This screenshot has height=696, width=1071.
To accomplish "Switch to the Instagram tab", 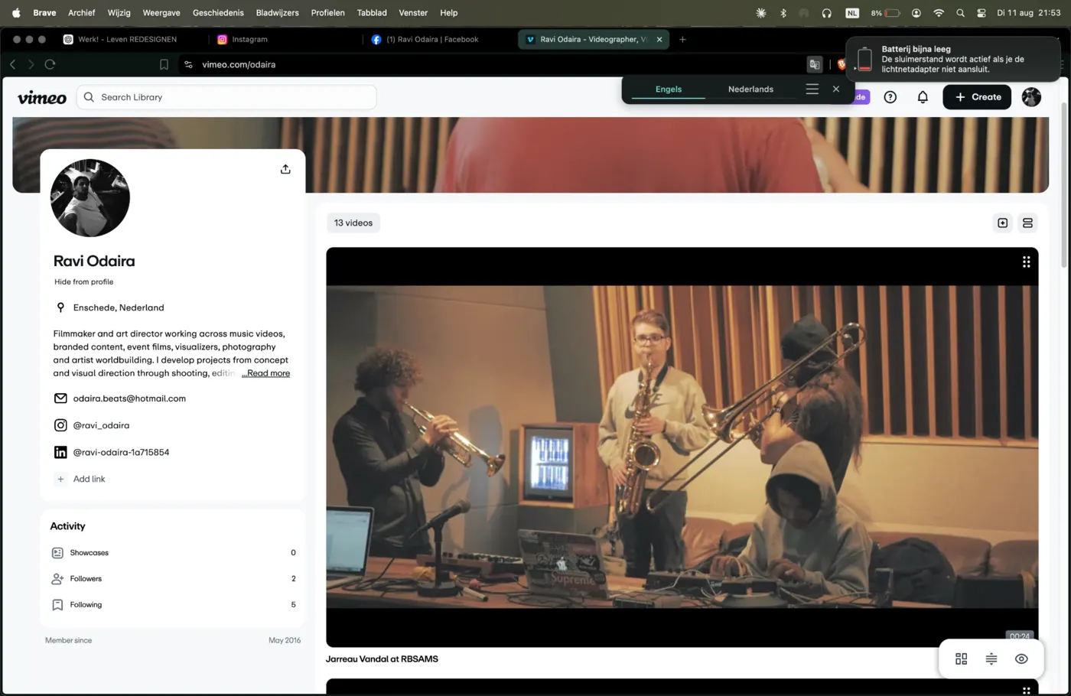I will click(250, 39).
